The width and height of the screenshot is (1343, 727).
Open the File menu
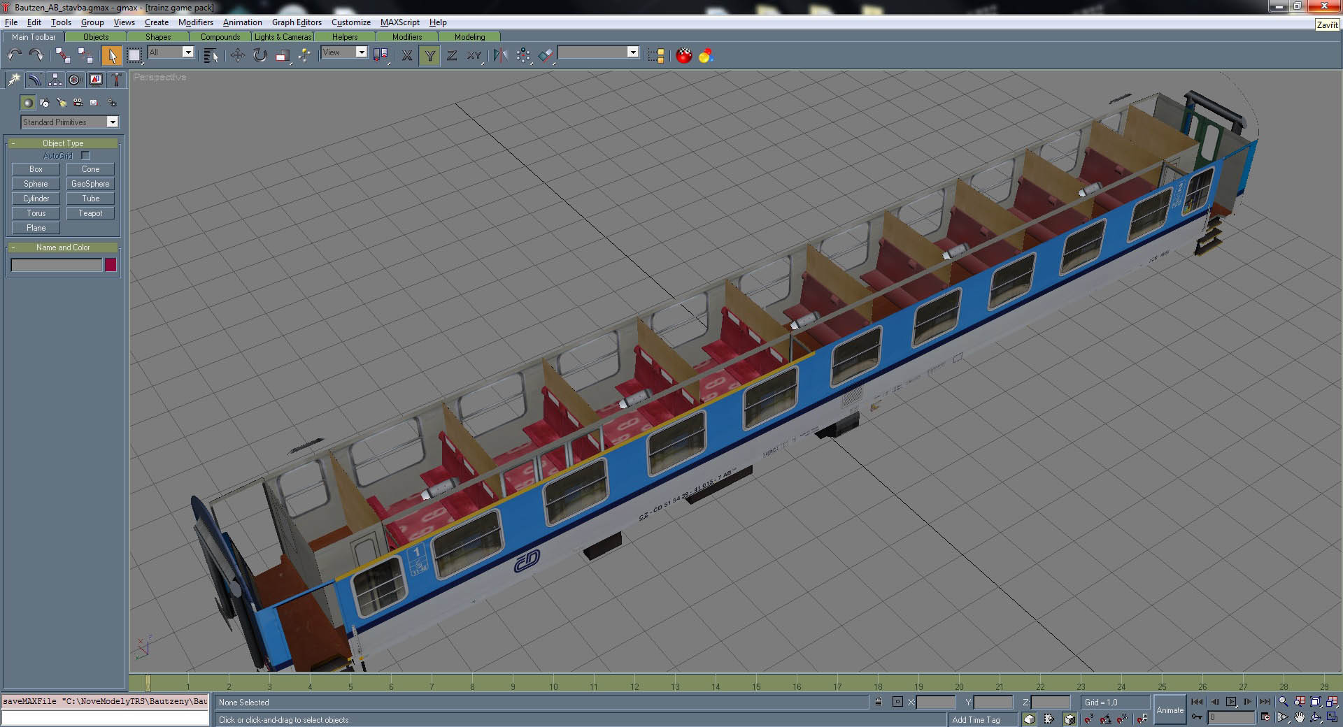(x=11, y=22)
